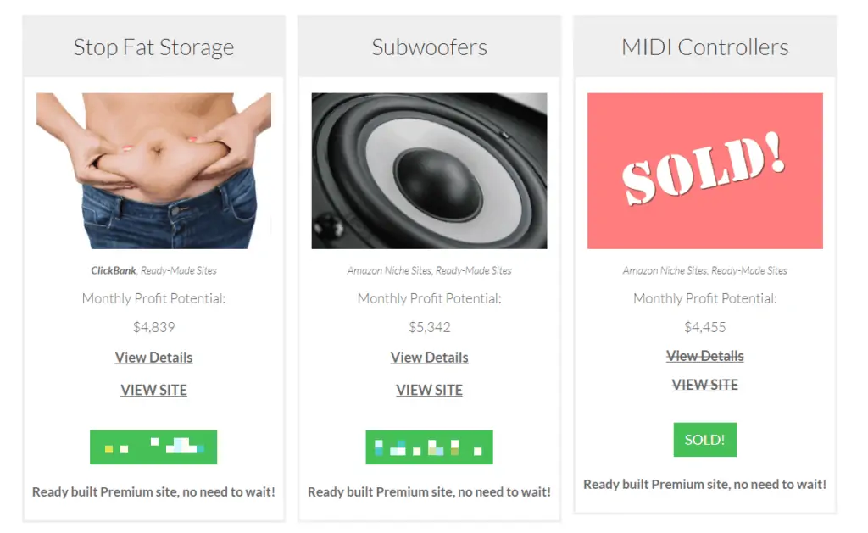Viewport: 868px width, 533px height.
Task: Click the green button under Stop Fat Storage
Action: click(x=153, y=447)
